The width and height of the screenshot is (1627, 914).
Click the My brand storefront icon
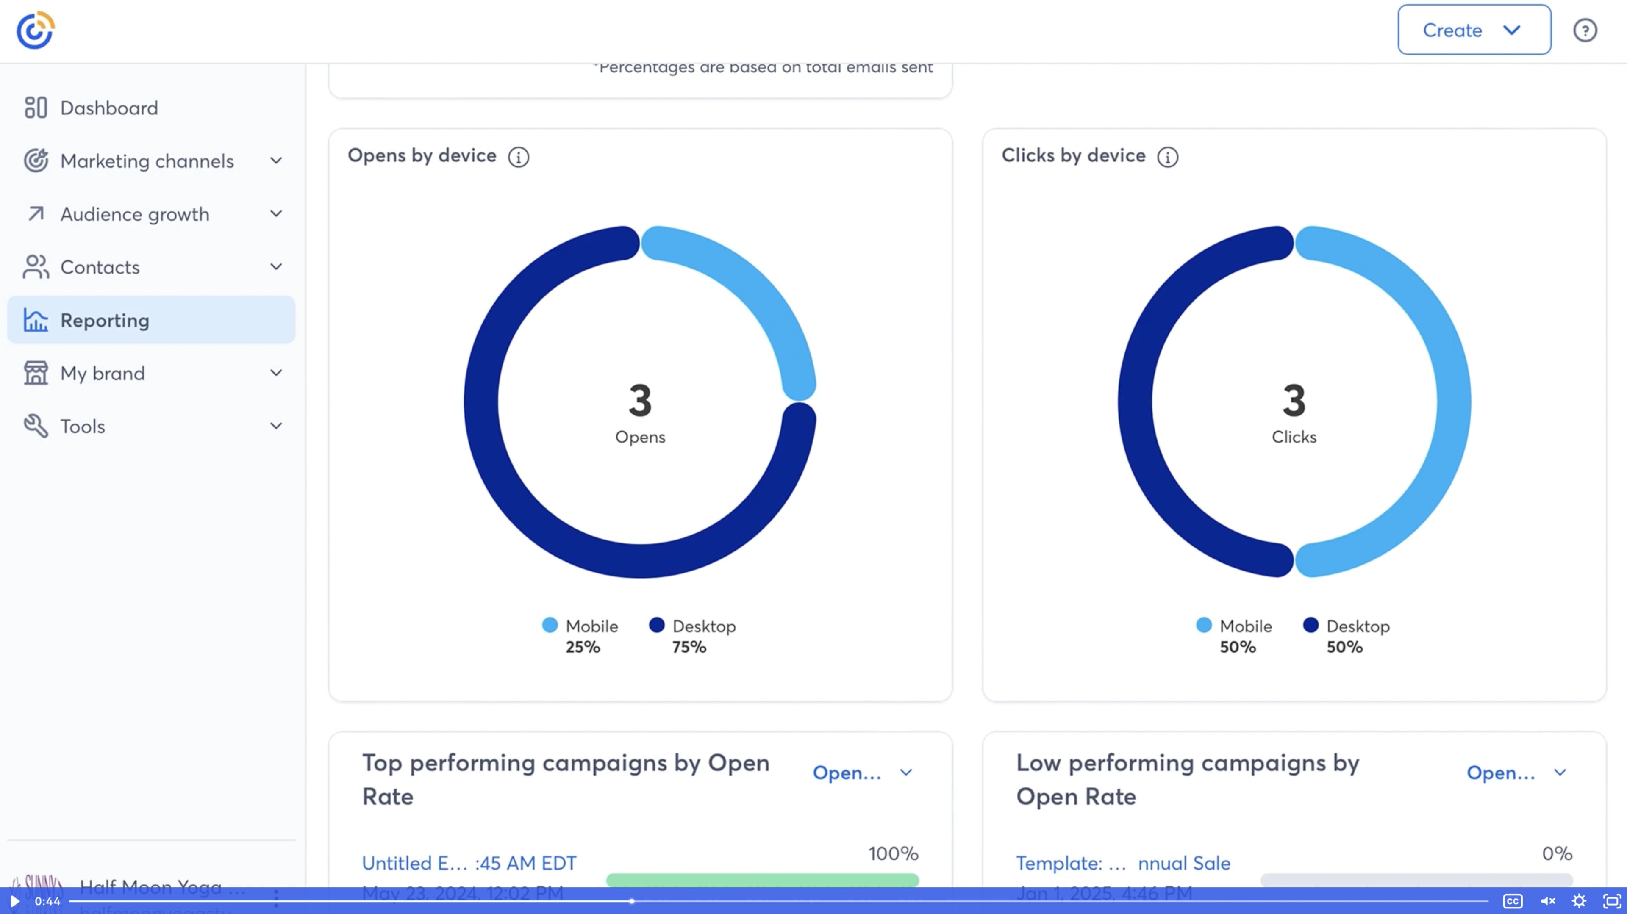tap(36, 372)
